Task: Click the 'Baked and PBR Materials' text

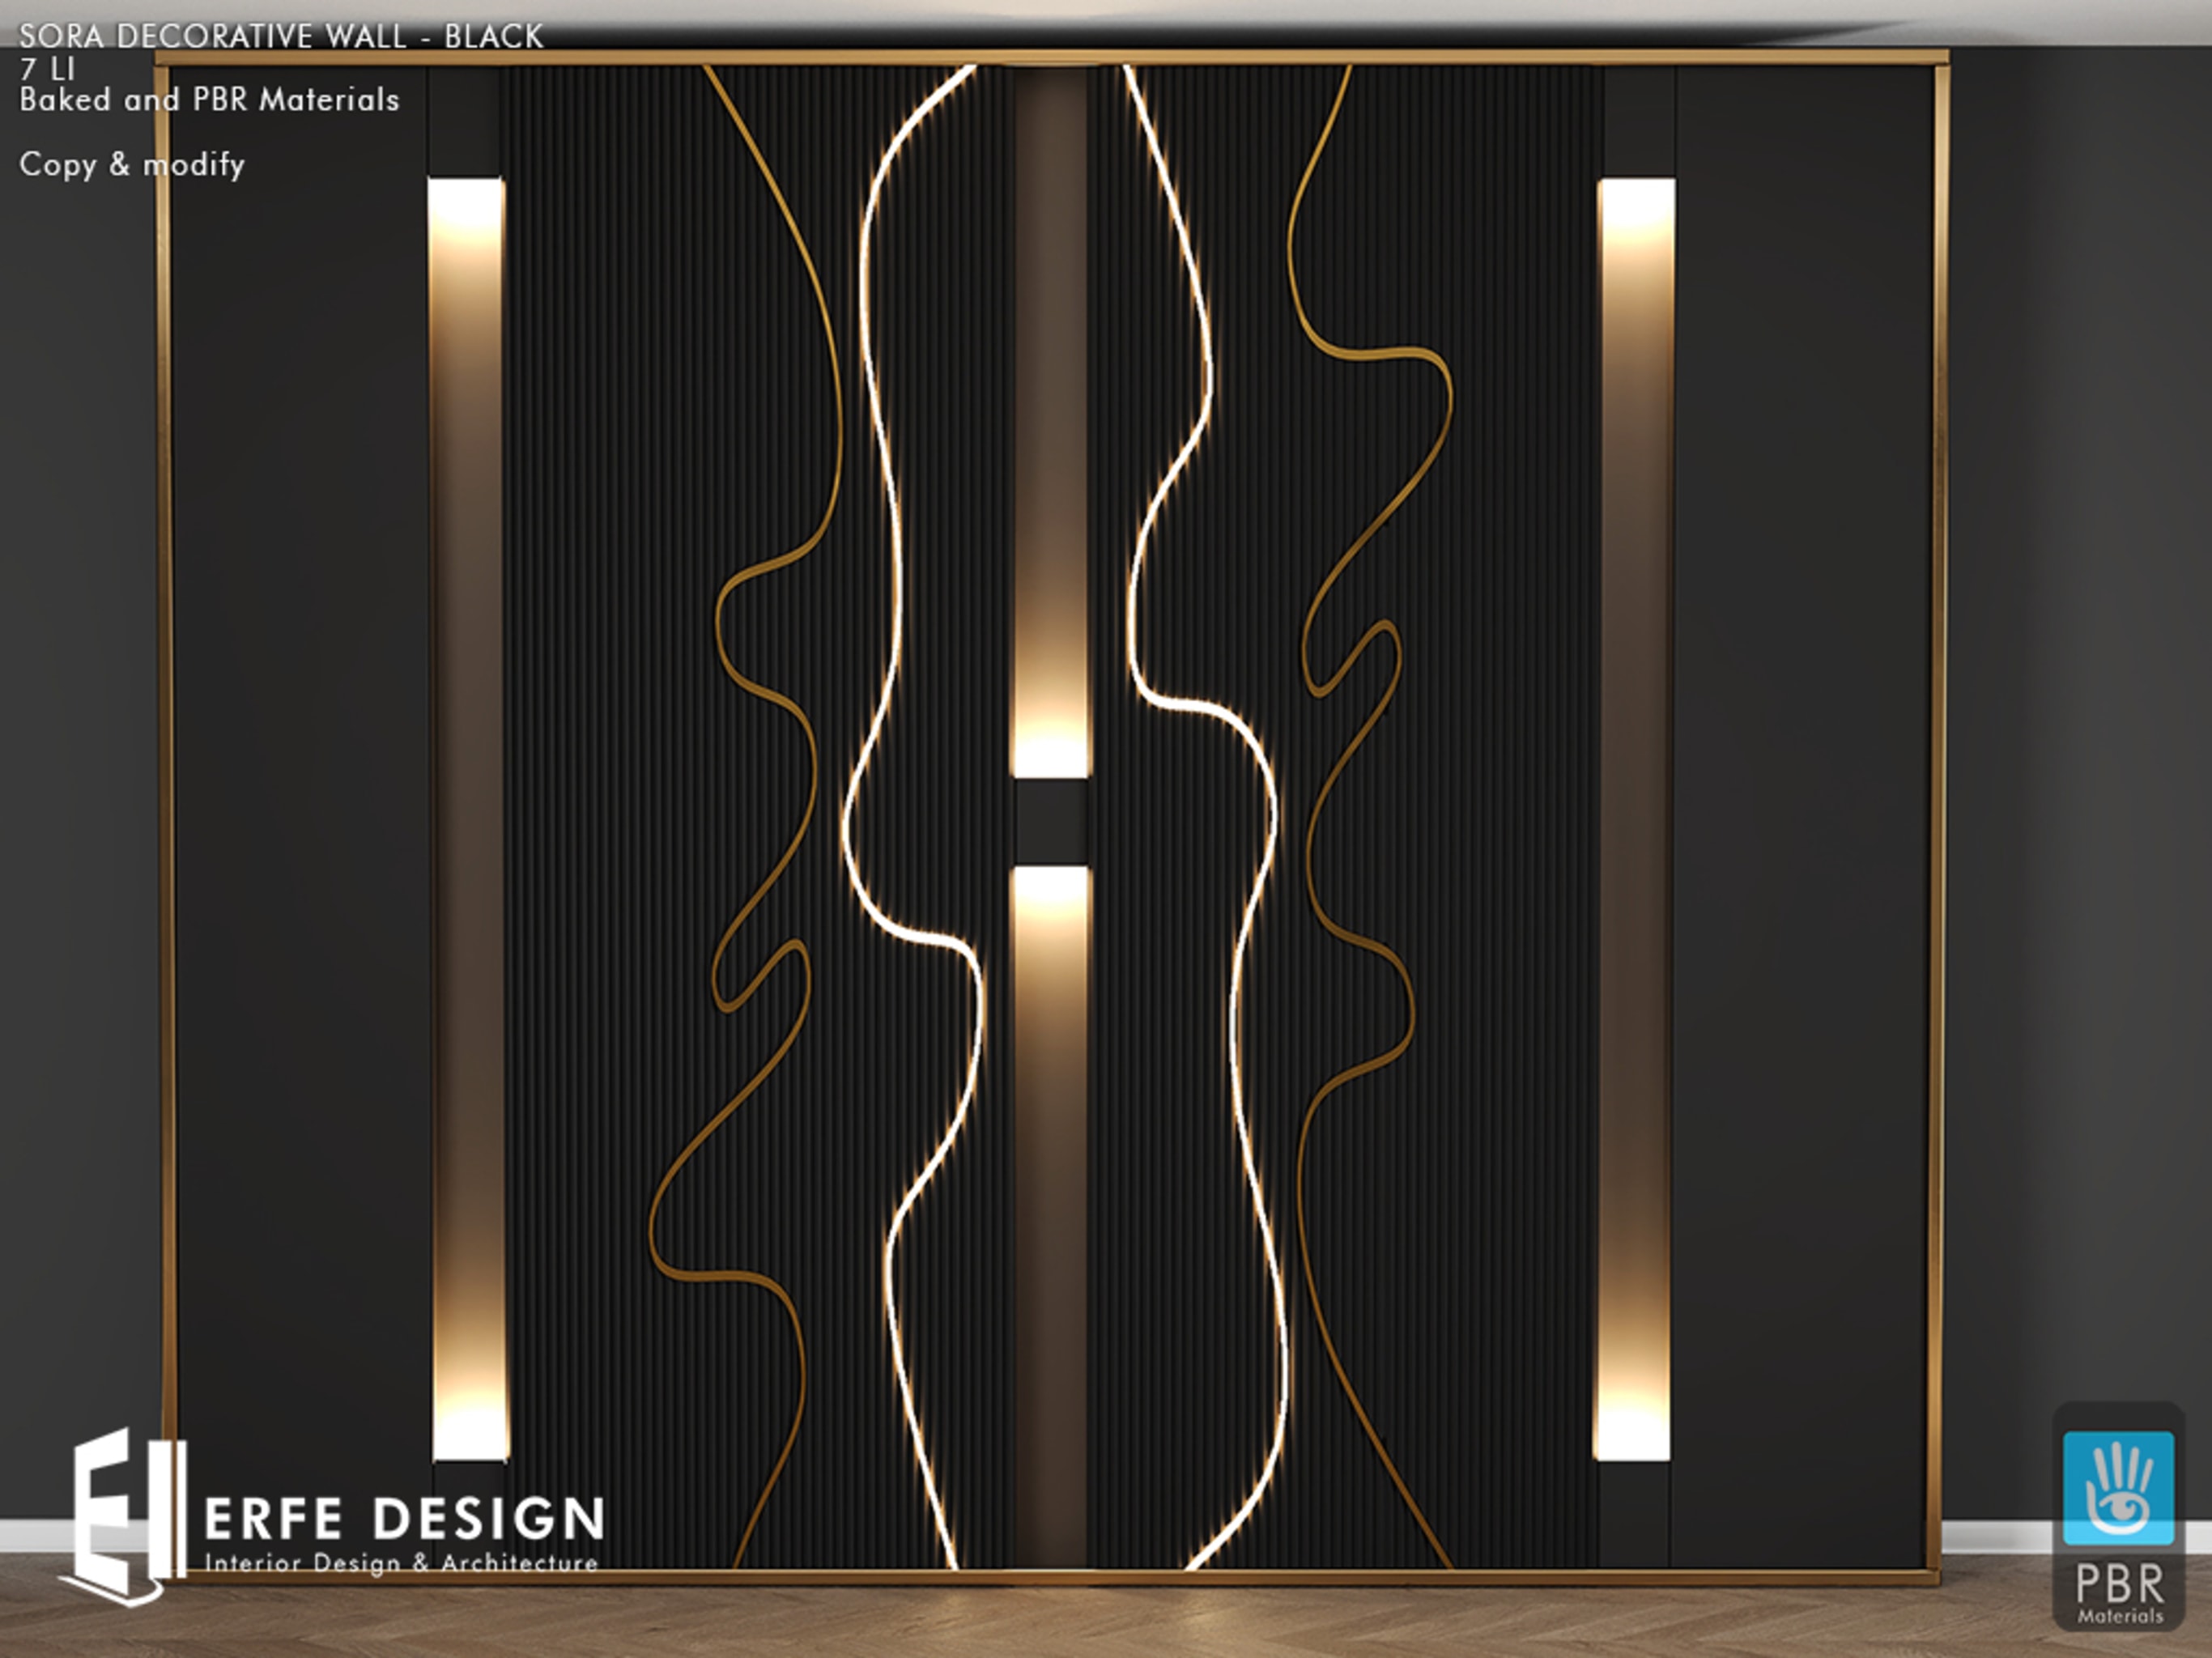Action: (209, 100)
